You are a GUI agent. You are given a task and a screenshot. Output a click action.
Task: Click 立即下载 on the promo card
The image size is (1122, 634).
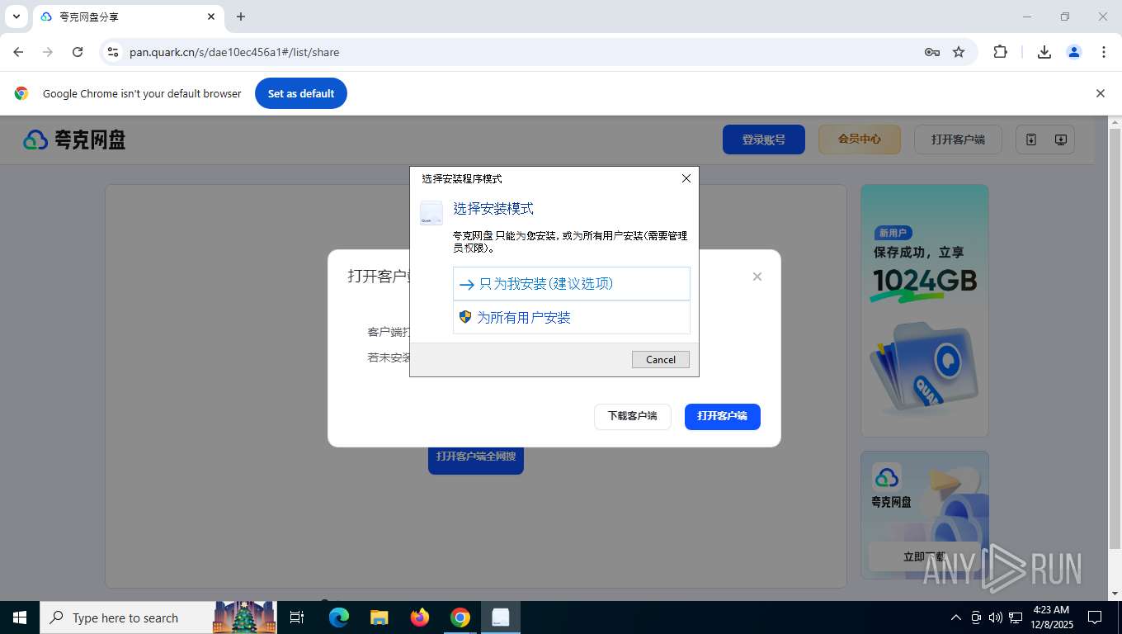click(924, 556)
